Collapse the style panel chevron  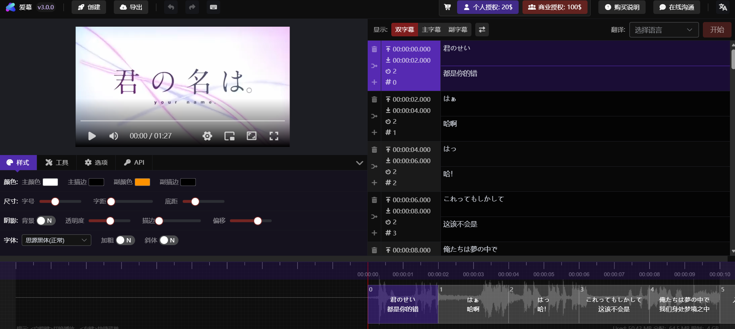pyautogui.click(x=360, y=163)
